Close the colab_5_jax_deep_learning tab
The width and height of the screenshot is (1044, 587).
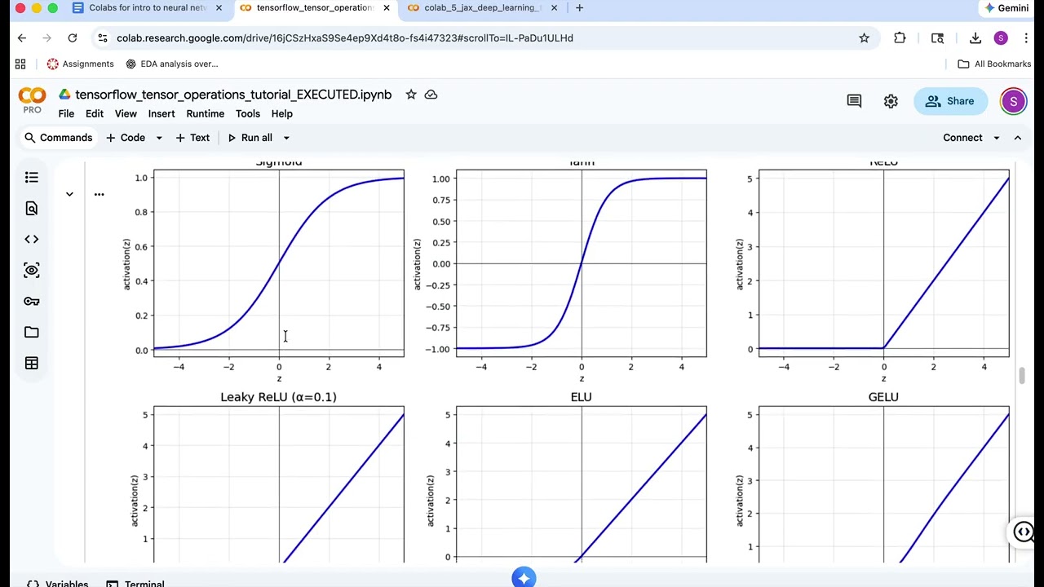555,8
